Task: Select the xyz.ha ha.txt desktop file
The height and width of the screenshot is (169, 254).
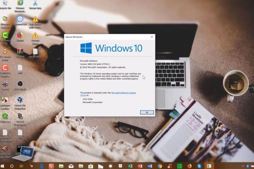Action: pos(35,53)
